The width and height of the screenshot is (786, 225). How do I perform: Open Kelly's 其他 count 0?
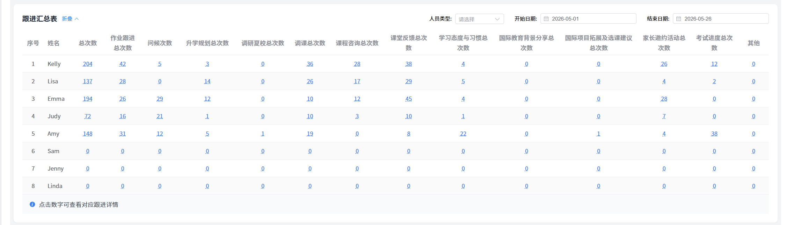click(x=754, y=64)
